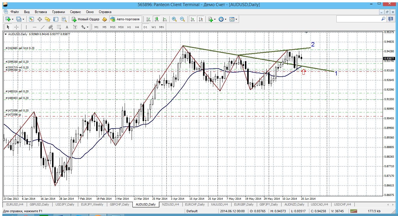Show the Data Window crosshair-circle icon
This screenshot has height=216, width=398.
[x=40, y=19]
